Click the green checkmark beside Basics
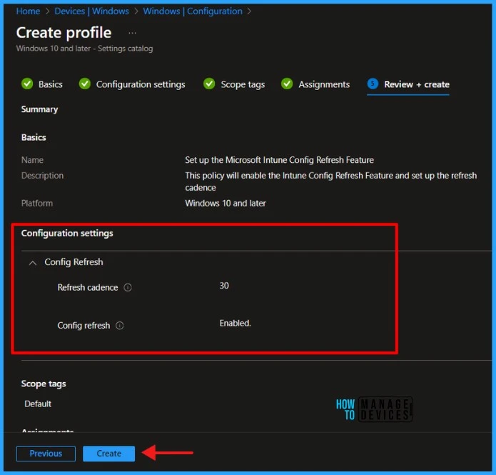The width and height of the screenshot is (496, 475). 27,84
